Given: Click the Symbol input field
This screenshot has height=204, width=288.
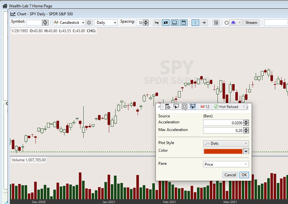Looking at the screenshot, I should pyautogui.click(x=34, y=23).
